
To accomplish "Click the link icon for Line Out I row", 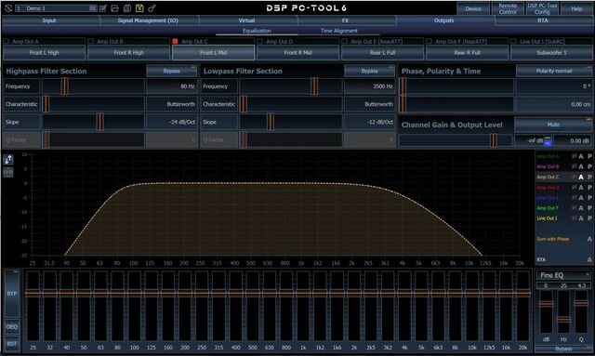I will point(575,218).
